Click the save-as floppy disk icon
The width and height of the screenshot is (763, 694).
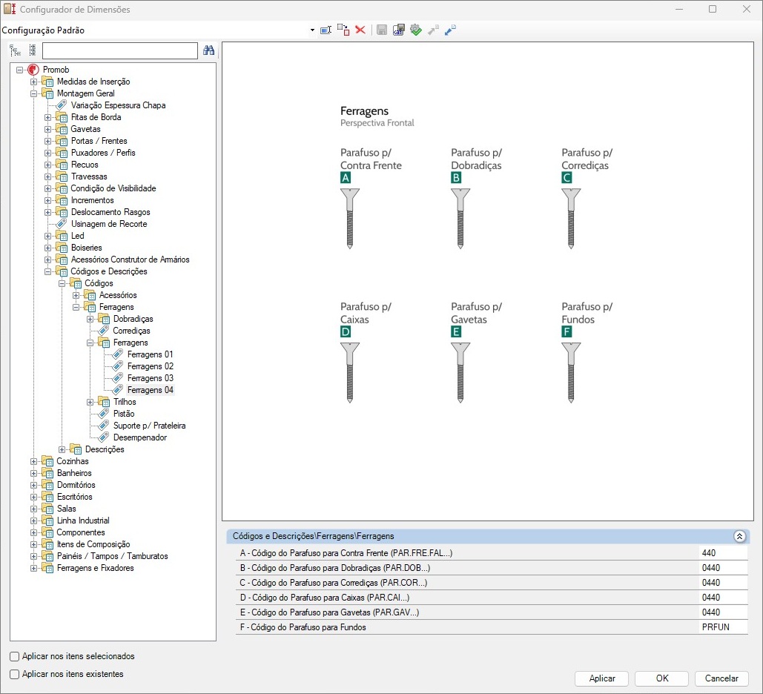click(x=399, y=30)
